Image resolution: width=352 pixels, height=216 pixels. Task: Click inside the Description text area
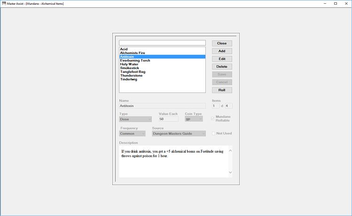174,162
